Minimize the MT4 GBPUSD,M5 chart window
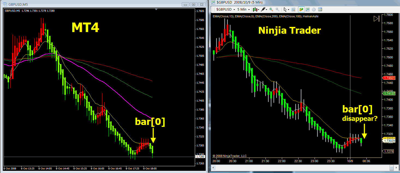Image resolution: width=400 pixels, height=173 pixels. [186, 4]
